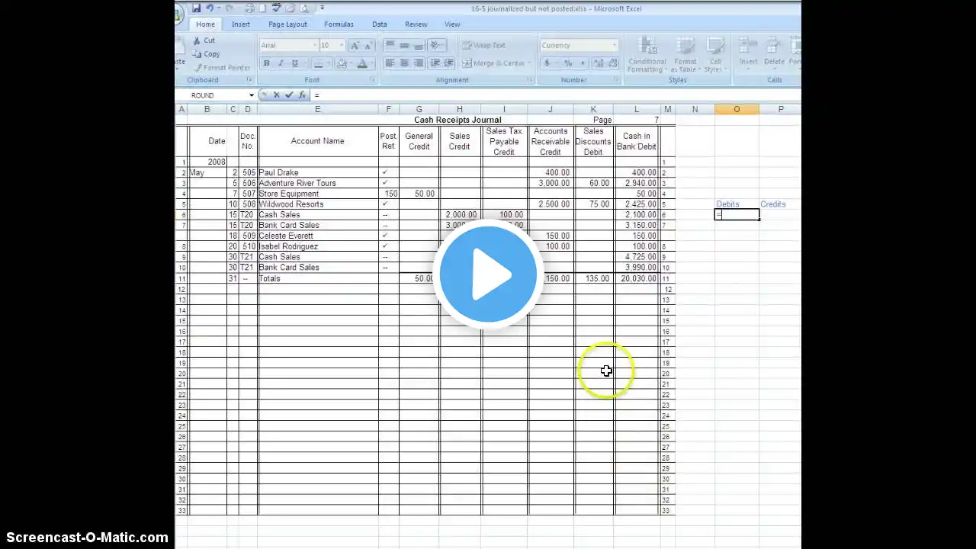Toggle Wrap Text option

click(x=483, y=45)
